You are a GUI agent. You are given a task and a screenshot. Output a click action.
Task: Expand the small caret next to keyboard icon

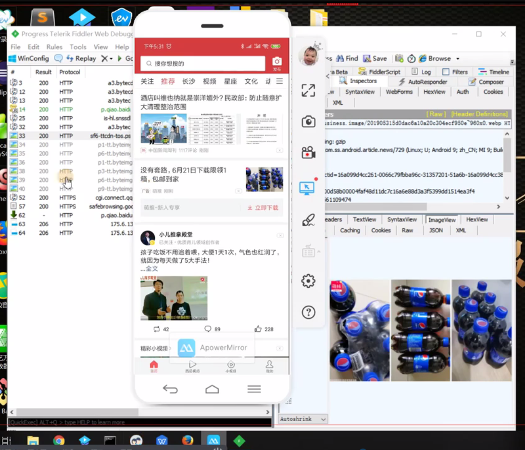(319, 251)
